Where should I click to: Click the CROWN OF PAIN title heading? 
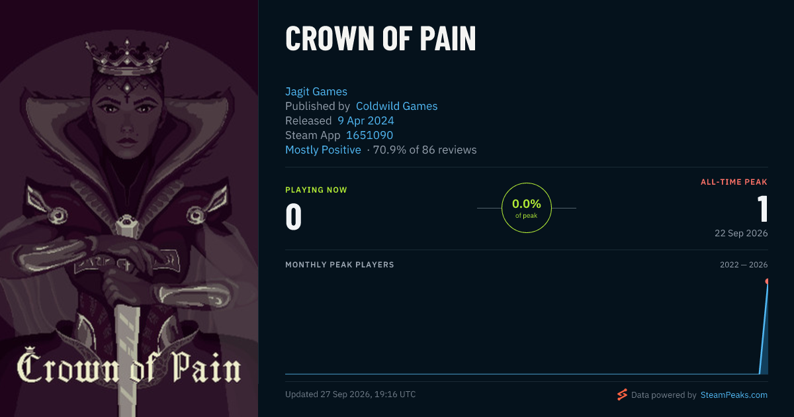[380, 40]
